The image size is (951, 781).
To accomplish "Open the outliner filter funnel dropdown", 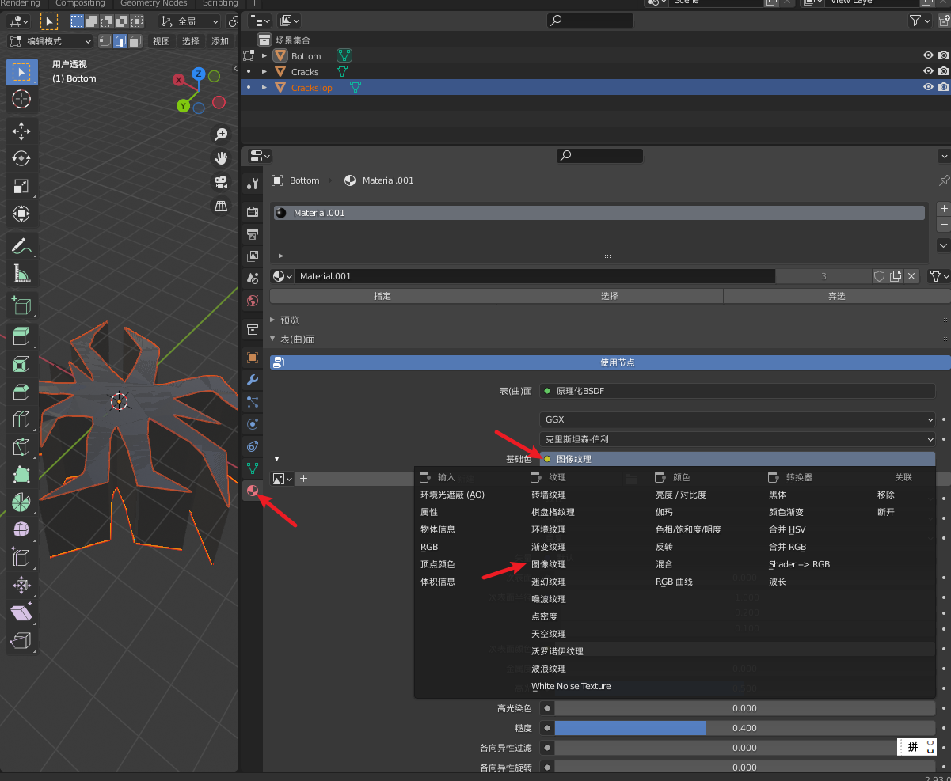I will [920, 21].
